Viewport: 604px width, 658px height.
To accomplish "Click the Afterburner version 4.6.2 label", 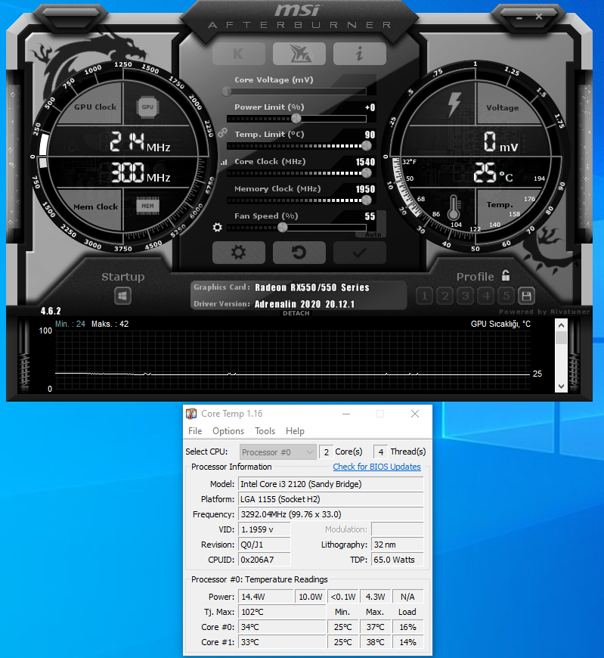I will pos(51,311).
